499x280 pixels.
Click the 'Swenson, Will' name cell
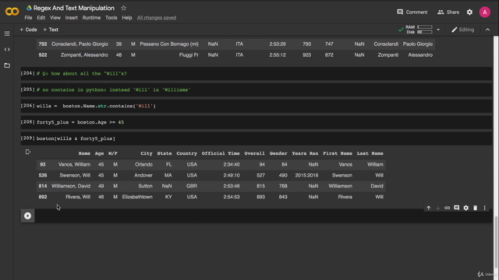75,175
